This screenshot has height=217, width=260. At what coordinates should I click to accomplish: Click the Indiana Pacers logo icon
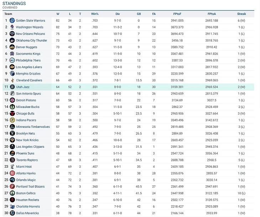click(12, 120)
